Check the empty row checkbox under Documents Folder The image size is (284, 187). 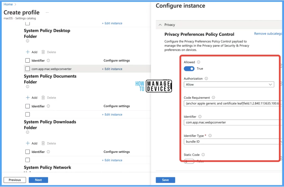(x=27, y=115)
